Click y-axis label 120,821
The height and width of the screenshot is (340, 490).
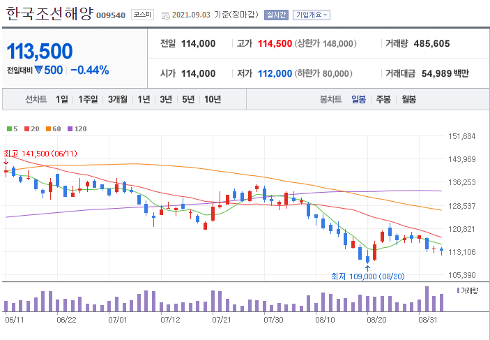pos(462,229)
